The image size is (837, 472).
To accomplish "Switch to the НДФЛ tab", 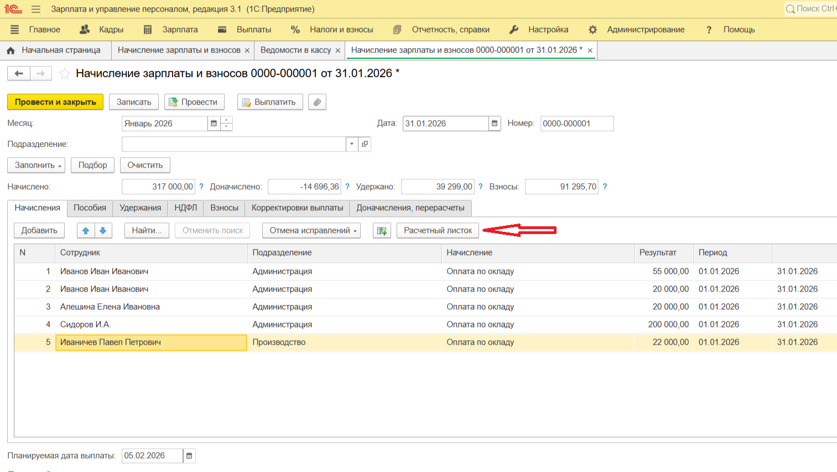I will coord(185,208).
